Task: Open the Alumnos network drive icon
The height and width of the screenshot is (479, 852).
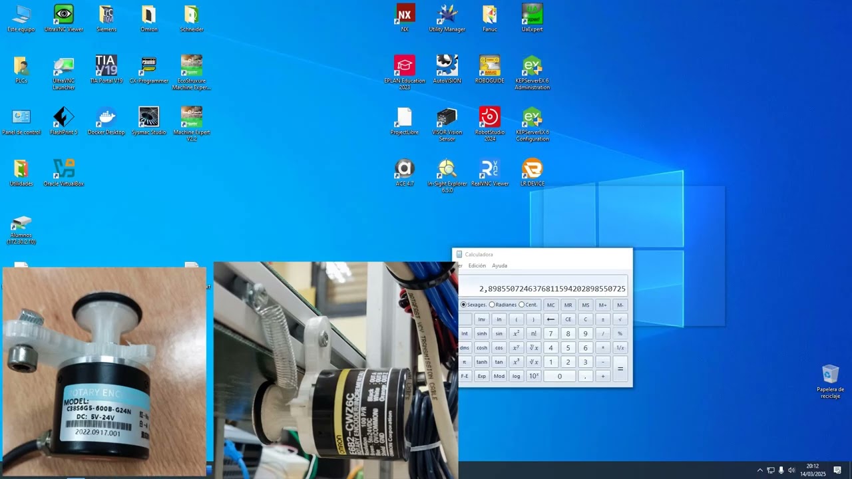Action: 21,230
